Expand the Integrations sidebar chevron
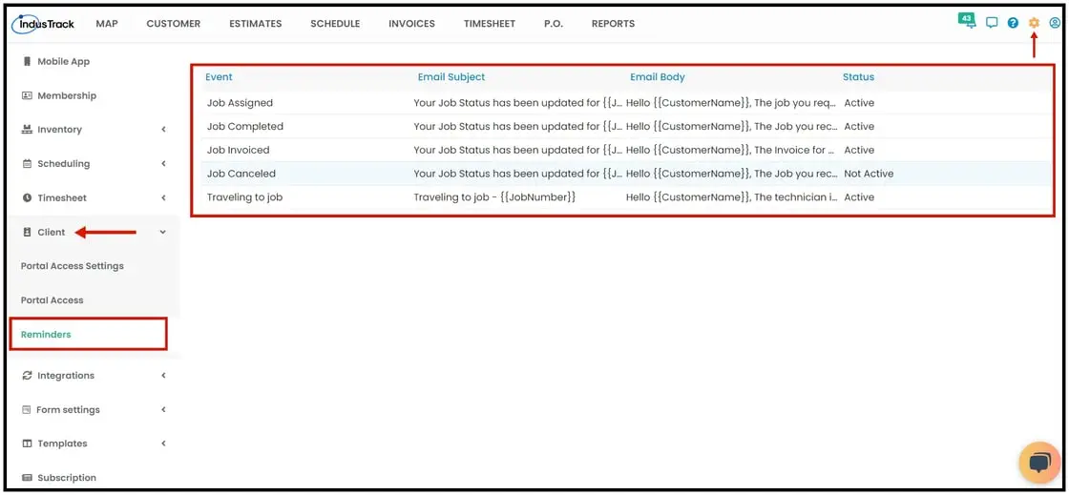This screenshot has width=1069, height=495. click(x=163, y=375)
